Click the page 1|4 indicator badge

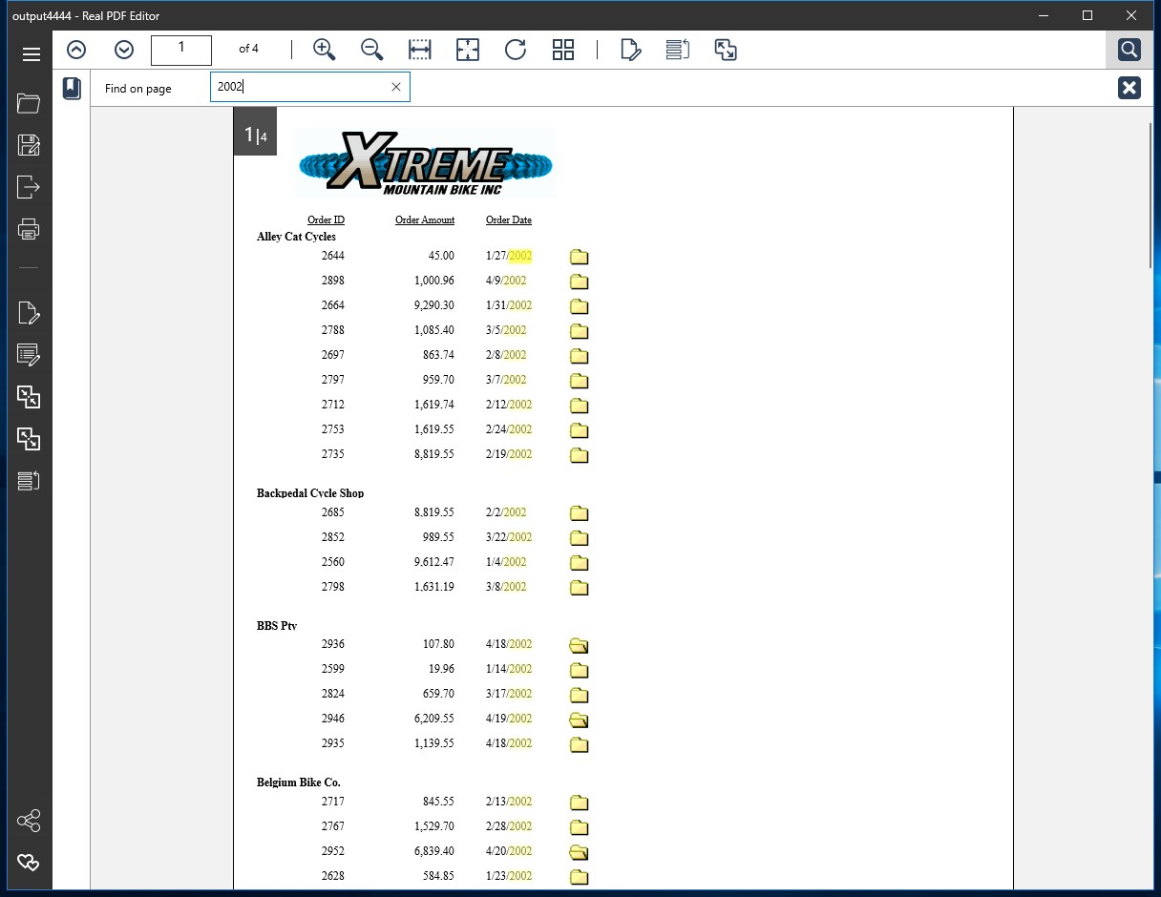(x=255, y=134)
